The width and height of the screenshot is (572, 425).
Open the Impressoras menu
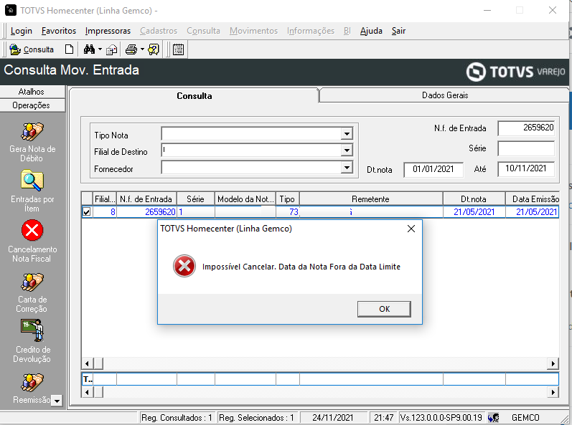coord(108,31)
